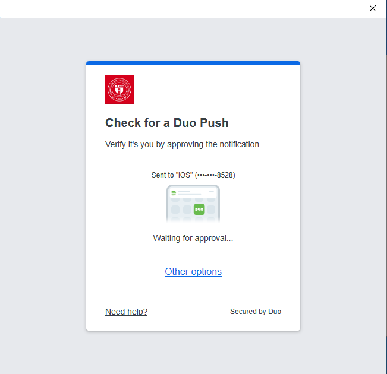Close the Duo authentication dialog
The height and width of the screenshot is (374, 387).
pyautogui.click(x=373, y=8)
